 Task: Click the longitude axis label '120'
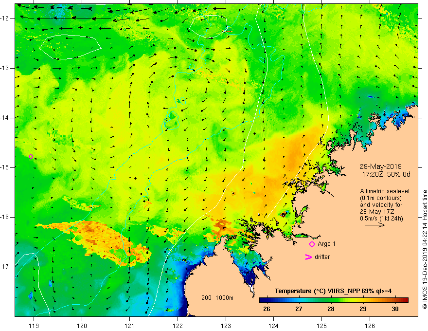[x=82, y=326]
